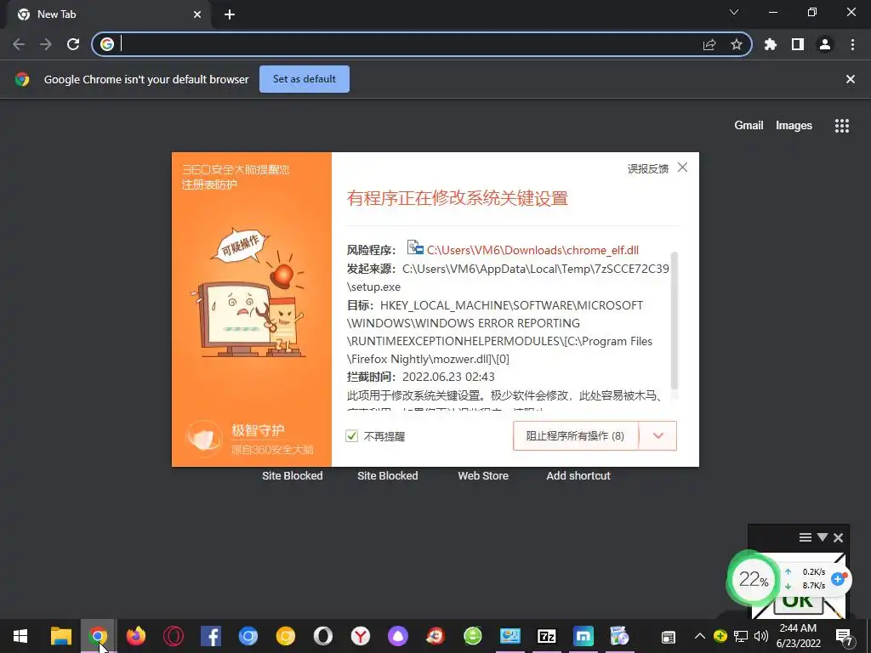The image size is (871, 653).
Task: Close the 360 security alert dialog
Action: pos(683,168)
